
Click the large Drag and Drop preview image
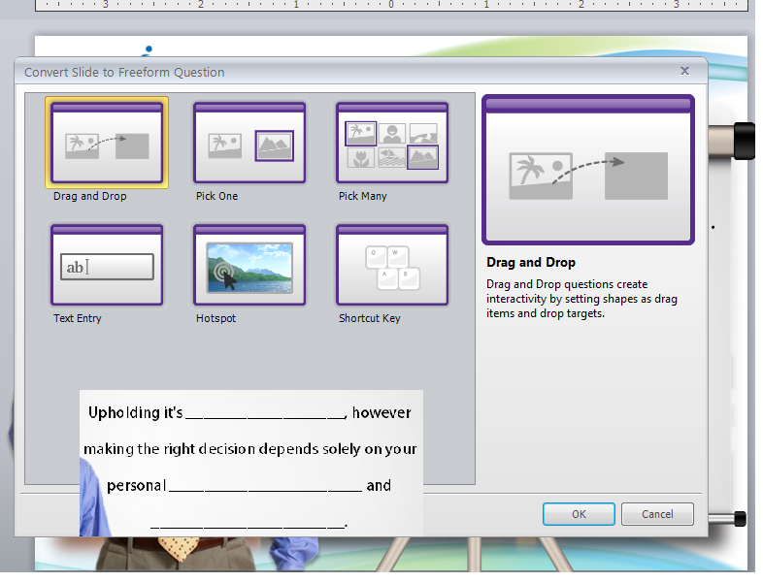(x=588, y=171)
